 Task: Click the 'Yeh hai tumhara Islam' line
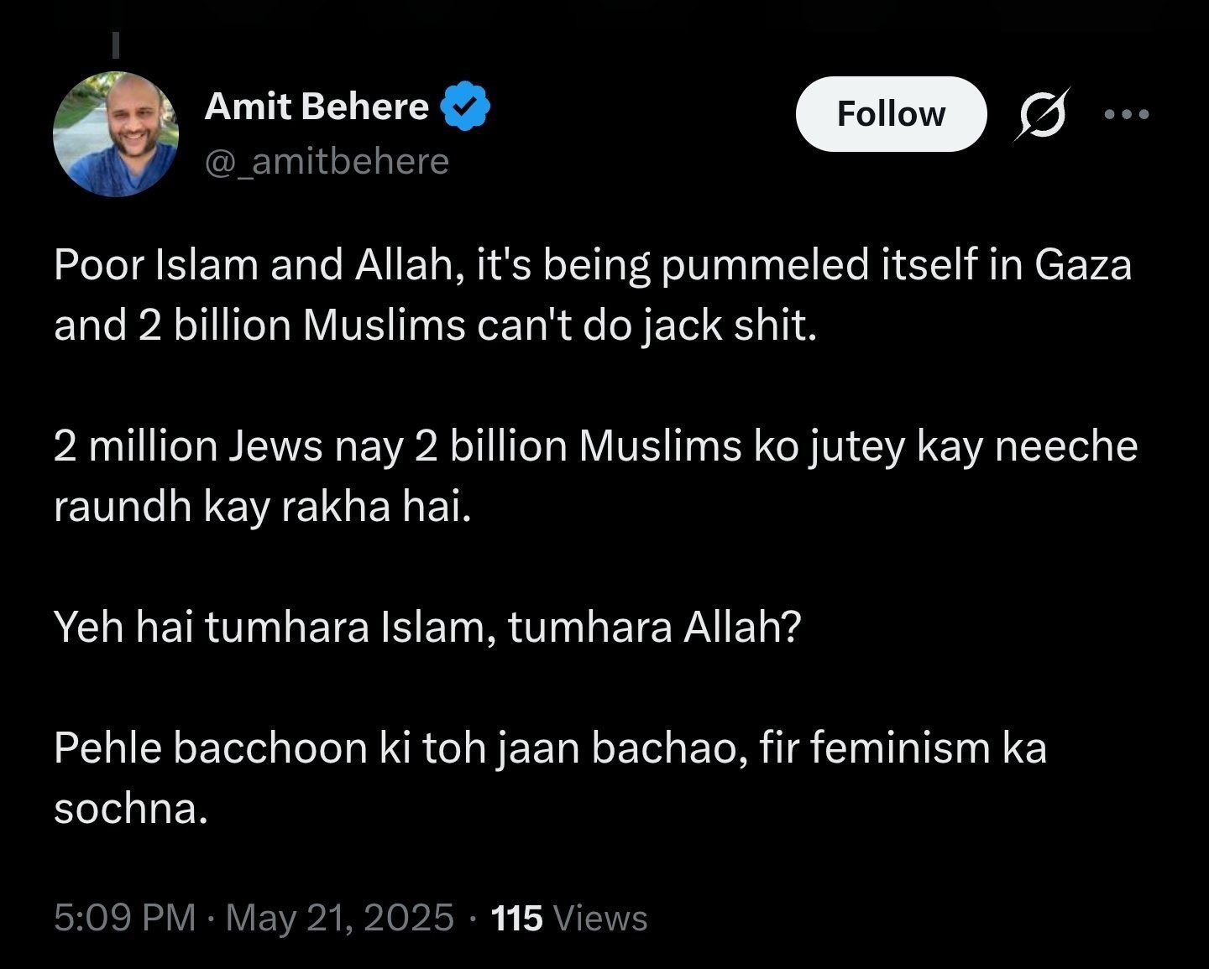pyautogui.click(x=427, y=627)
